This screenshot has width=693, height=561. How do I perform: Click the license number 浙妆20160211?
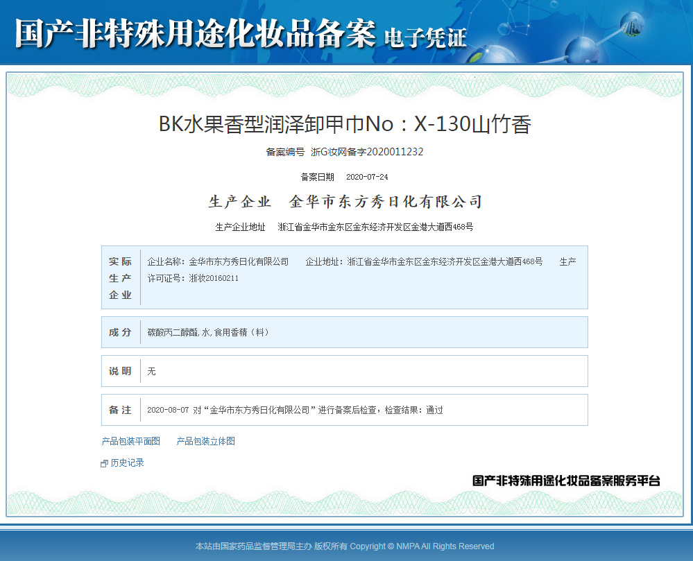point(214,278)
